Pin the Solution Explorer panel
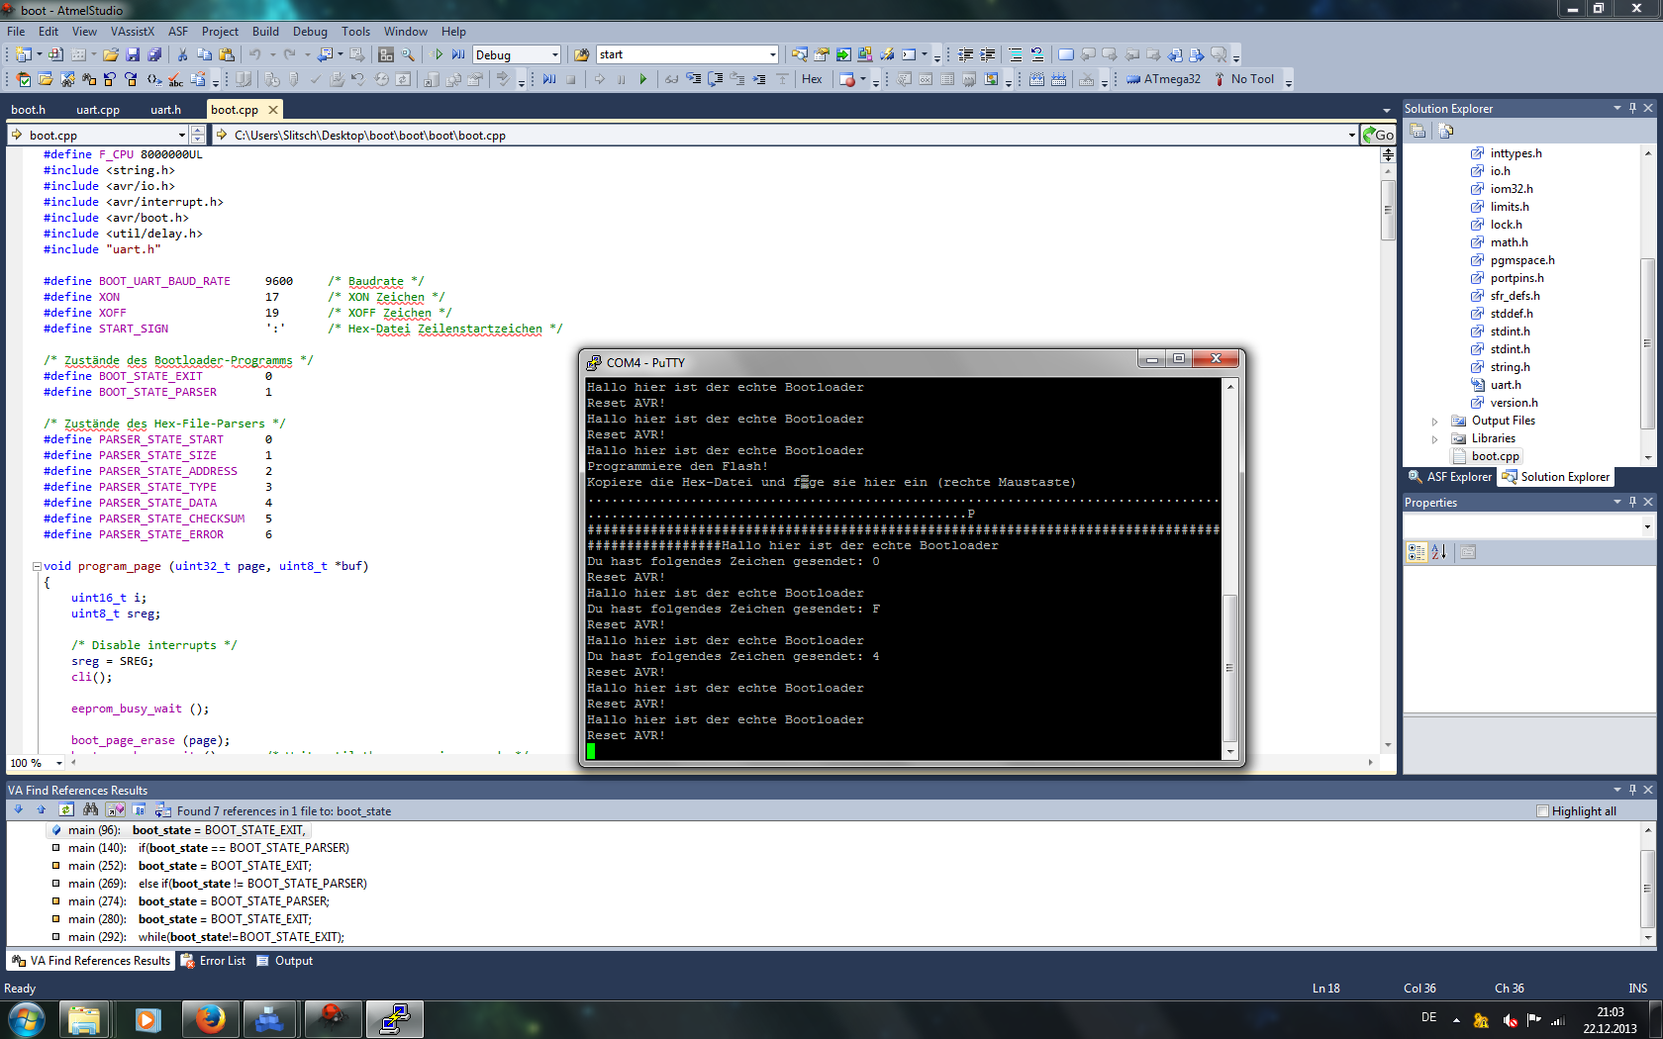 click(1632, 108)
